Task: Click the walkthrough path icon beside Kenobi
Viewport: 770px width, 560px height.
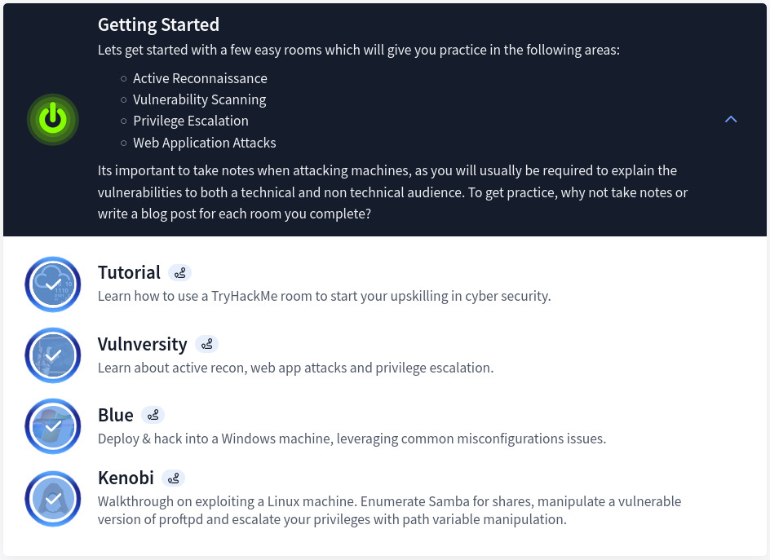Action: pos(173,478)
